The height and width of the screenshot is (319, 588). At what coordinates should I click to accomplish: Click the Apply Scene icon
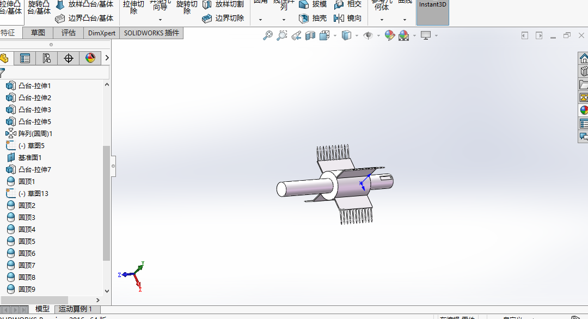[404, 35]
